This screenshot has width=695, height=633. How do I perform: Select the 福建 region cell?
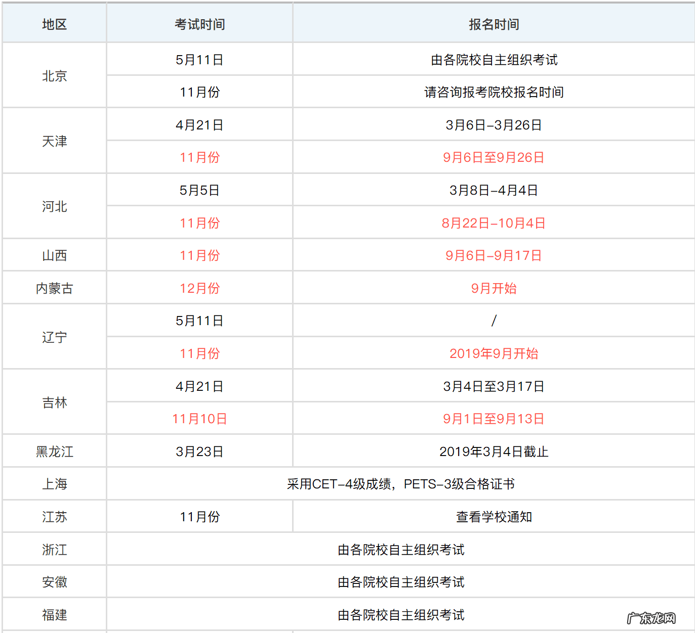54,615
